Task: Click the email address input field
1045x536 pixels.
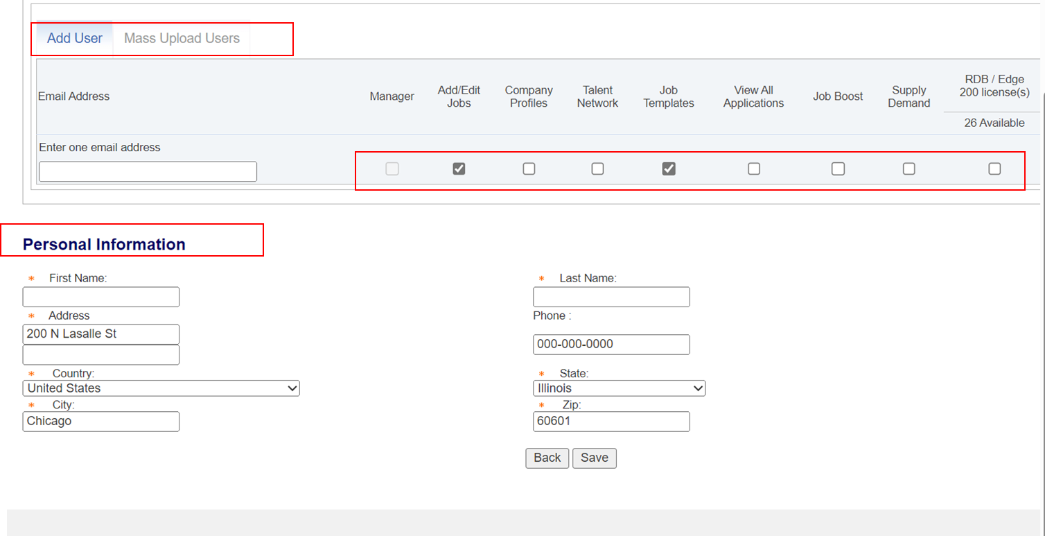Action: point(148,171)
